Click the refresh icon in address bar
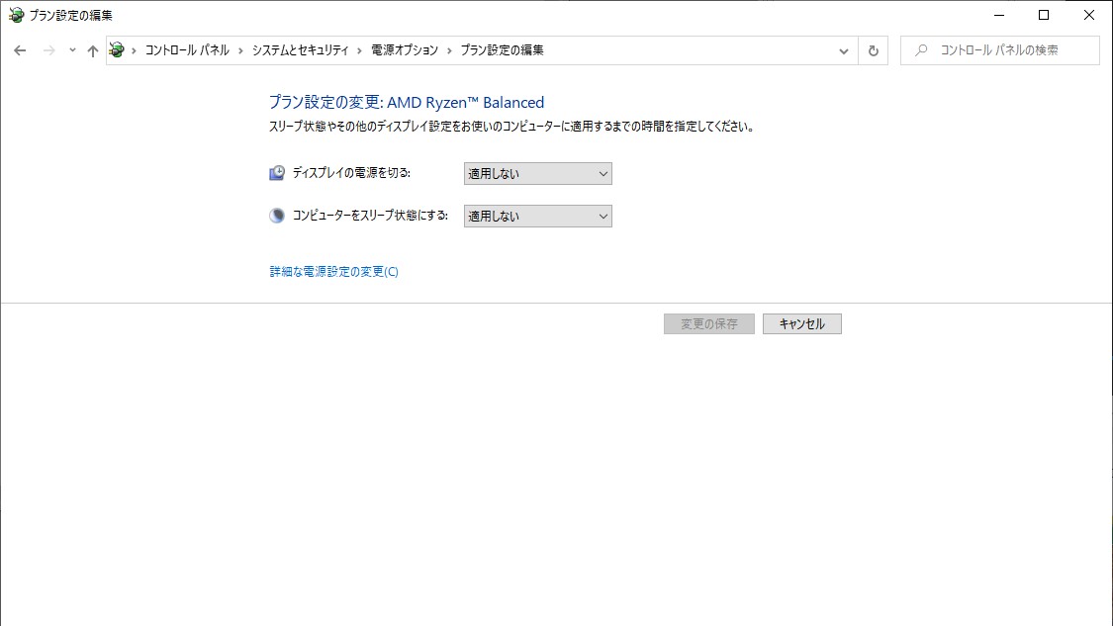 [872, 49]
